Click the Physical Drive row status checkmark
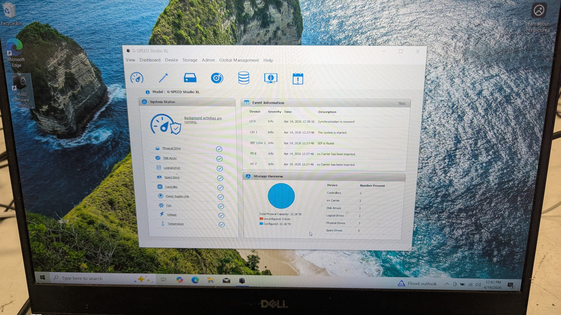This screenshot has width=561, height=315. (219, 149)
